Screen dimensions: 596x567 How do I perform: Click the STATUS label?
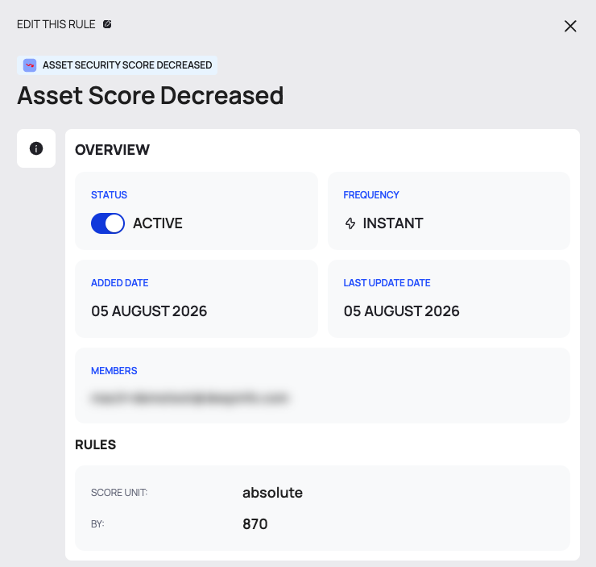[109, 195]
